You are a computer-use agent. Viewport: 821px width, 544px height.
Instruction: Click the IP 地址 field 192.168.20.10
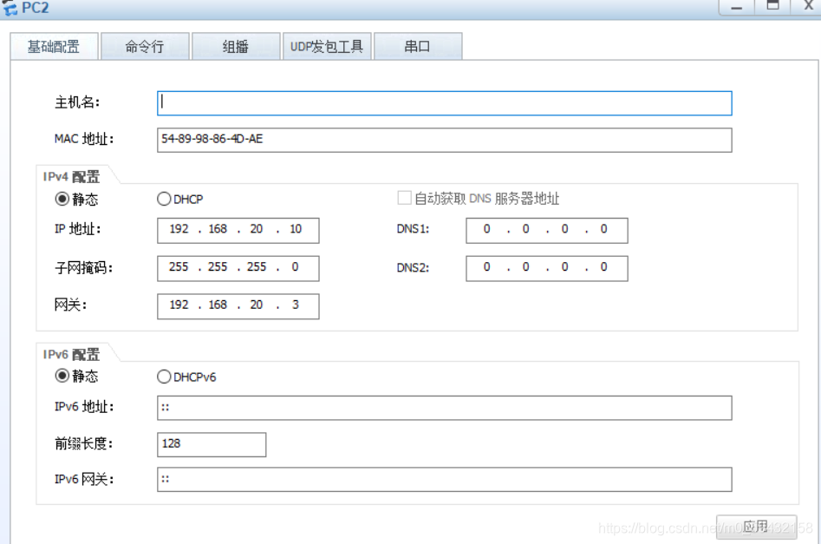pos(238,231)
